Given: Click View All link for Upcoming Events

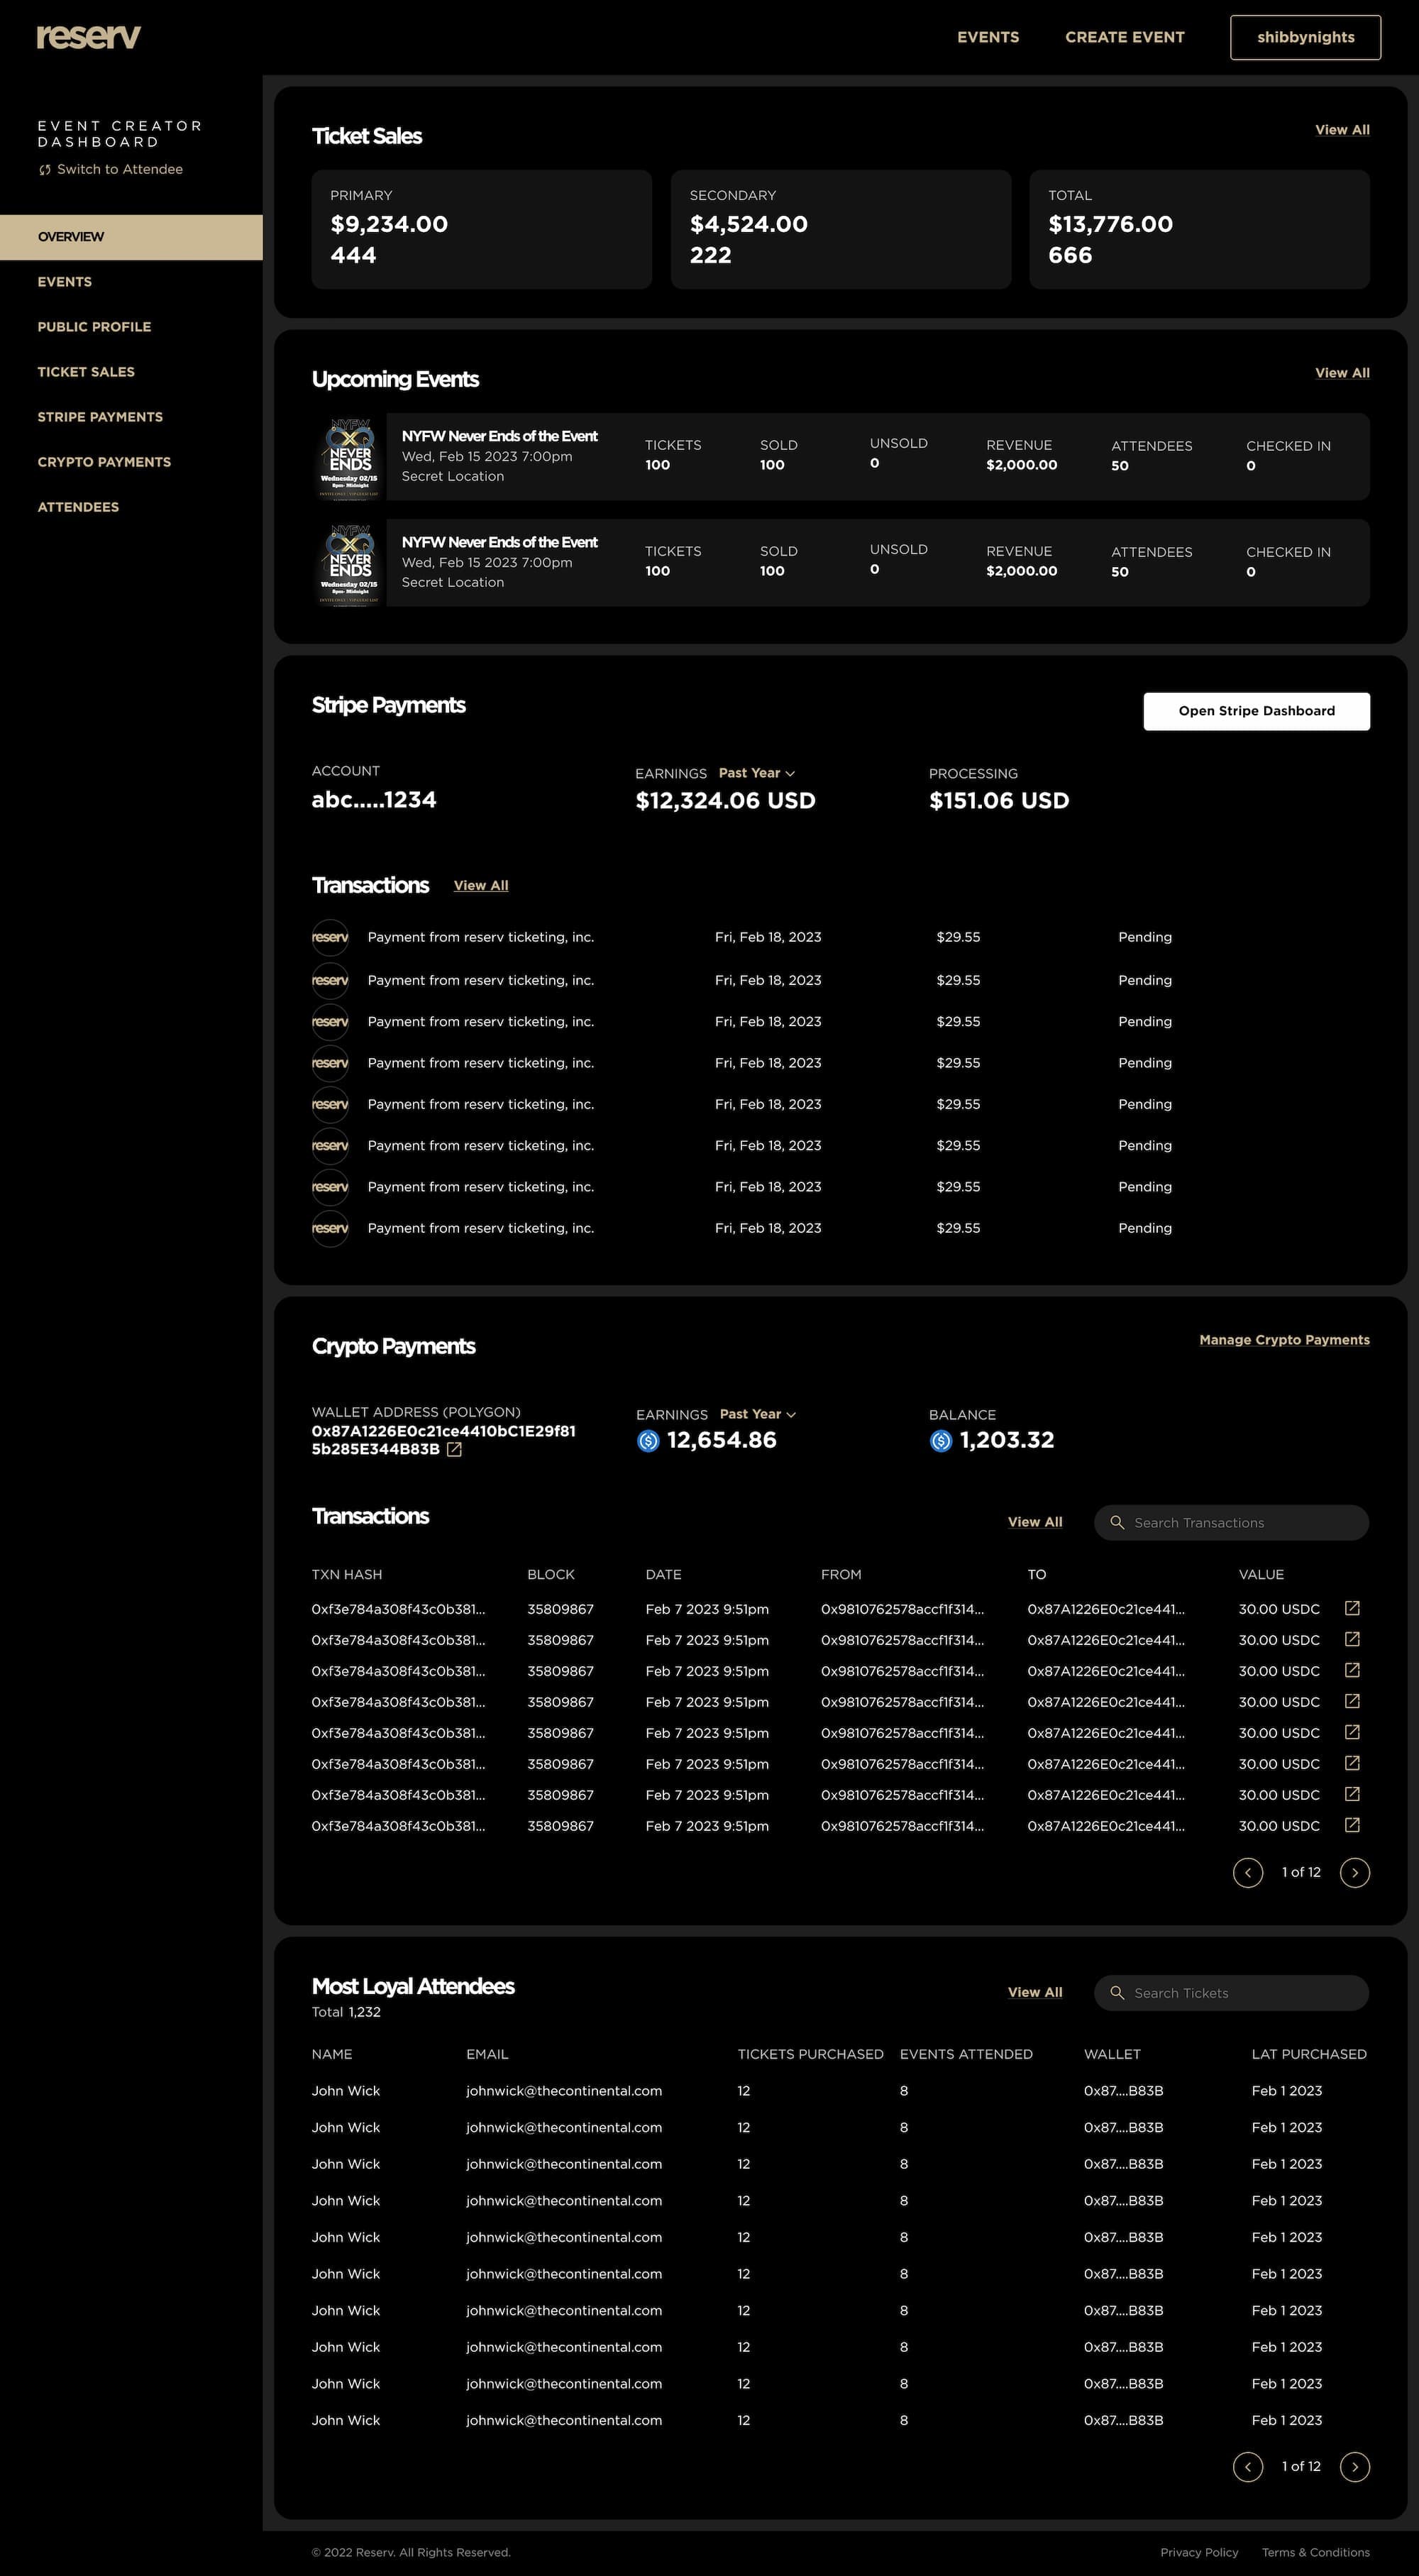Looking at the screenshot, I should point(1342,373).
